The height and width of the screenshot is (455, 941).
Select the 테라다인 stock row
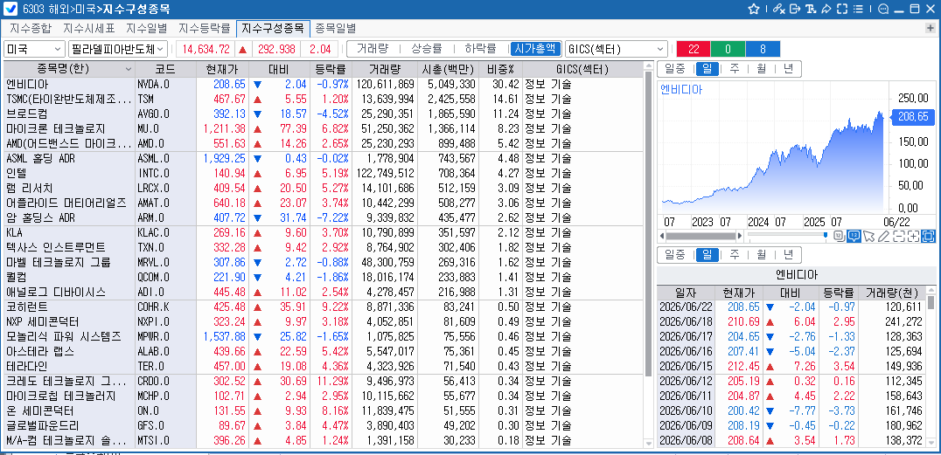point(324,366)
